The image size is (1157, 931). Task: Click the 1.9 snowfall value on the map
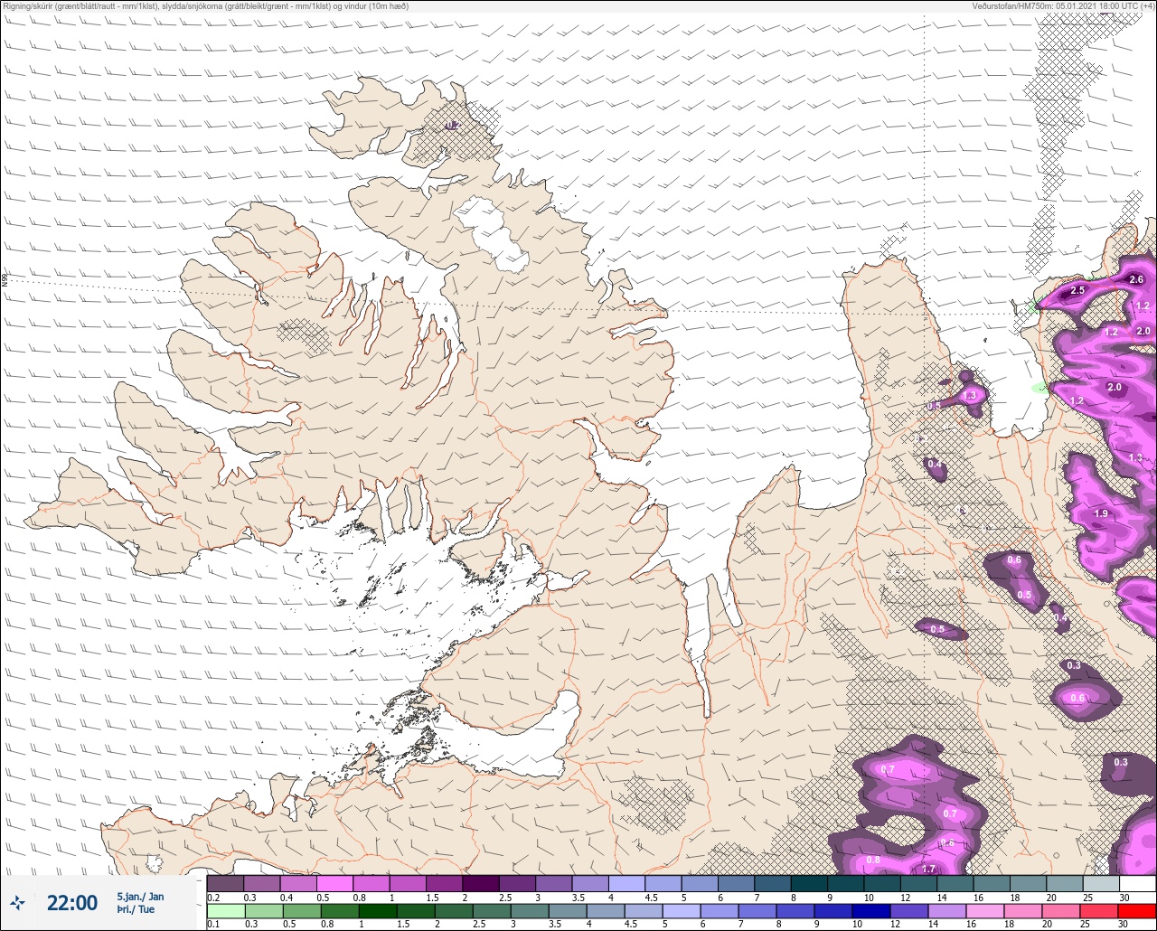1101,513
